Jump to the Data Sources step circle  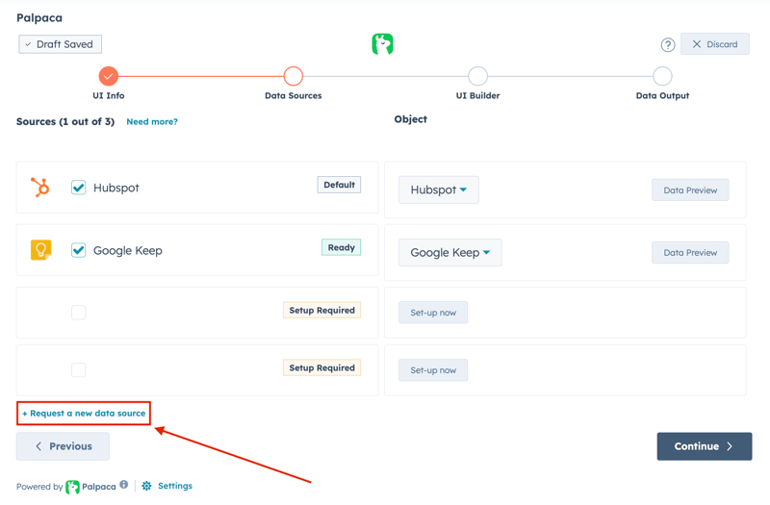294,76
